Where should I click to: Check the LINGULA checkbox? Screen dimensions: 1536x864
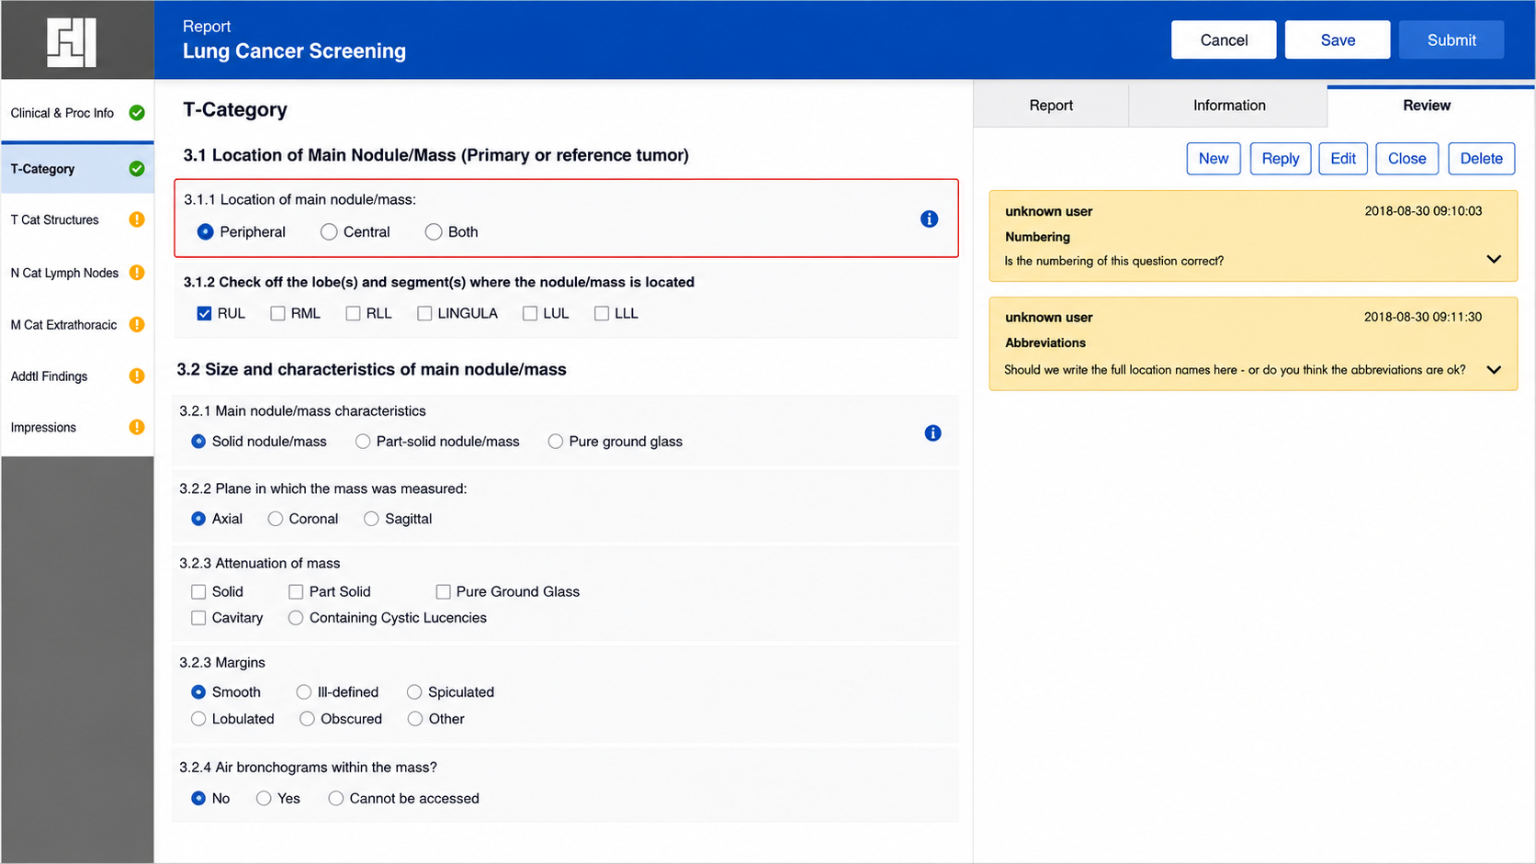click(x=424, y=314)
